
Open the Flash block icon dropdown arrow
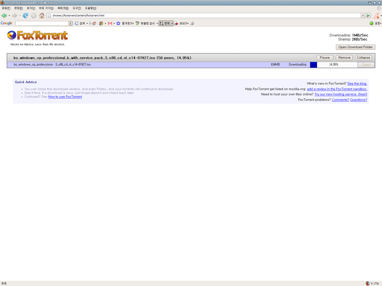[x=381, y=16]
